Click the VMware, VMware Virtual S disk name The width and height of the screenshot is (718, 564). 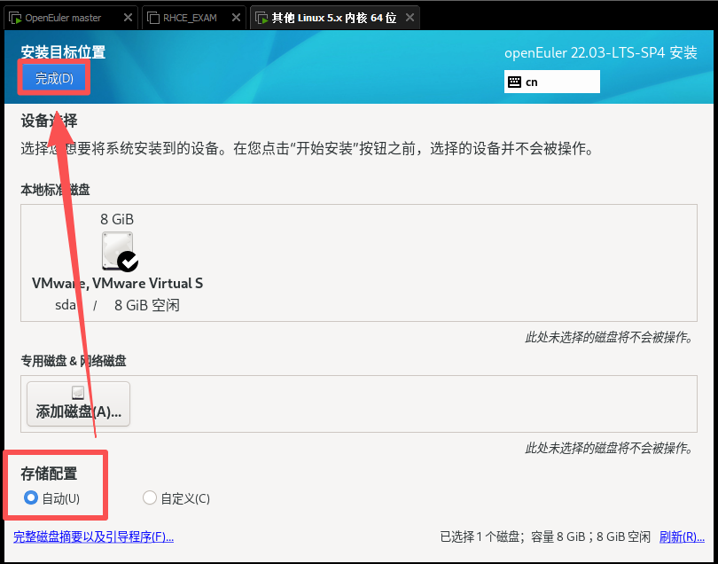coord(117,283)
